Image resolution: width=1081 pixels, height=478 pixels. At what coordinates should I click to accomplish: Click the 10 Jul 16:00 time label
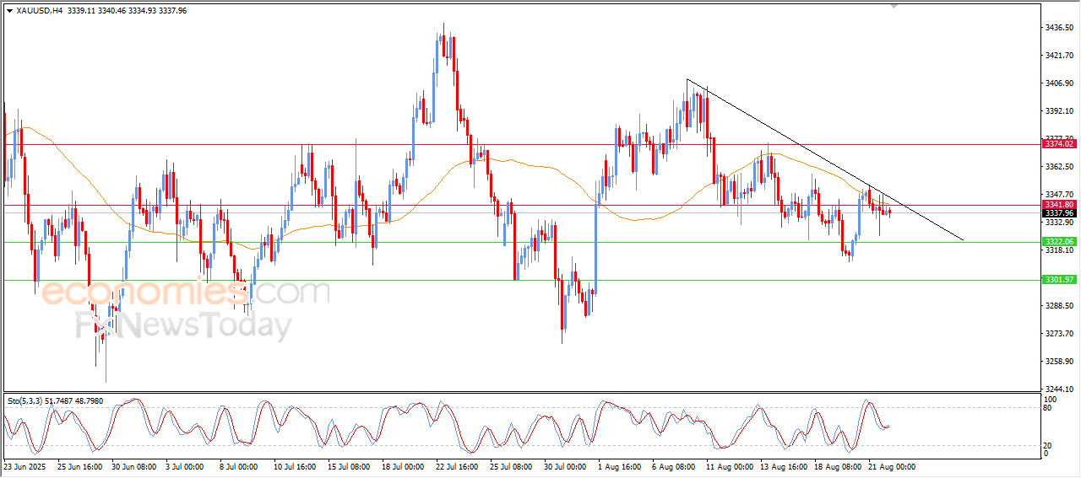[296, 466]
